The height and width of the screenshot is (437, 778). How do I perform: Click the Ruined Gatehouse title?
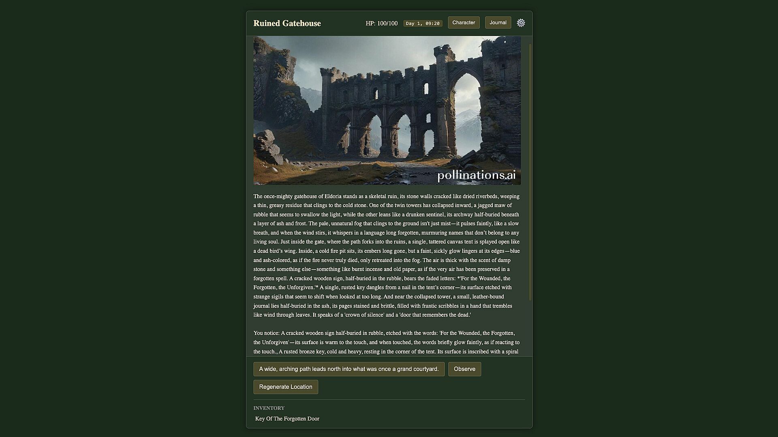287,23
